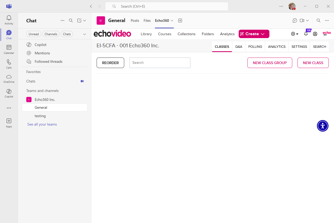Click the Echo360 logo at top right

pyautogui.click(x=327, y=34)
